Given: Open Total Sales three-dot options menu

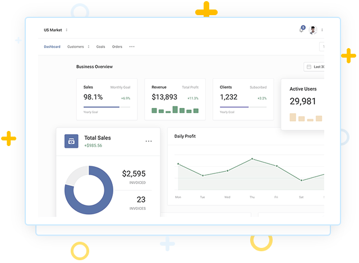Looking at the screenshot, I should (149, 142).
